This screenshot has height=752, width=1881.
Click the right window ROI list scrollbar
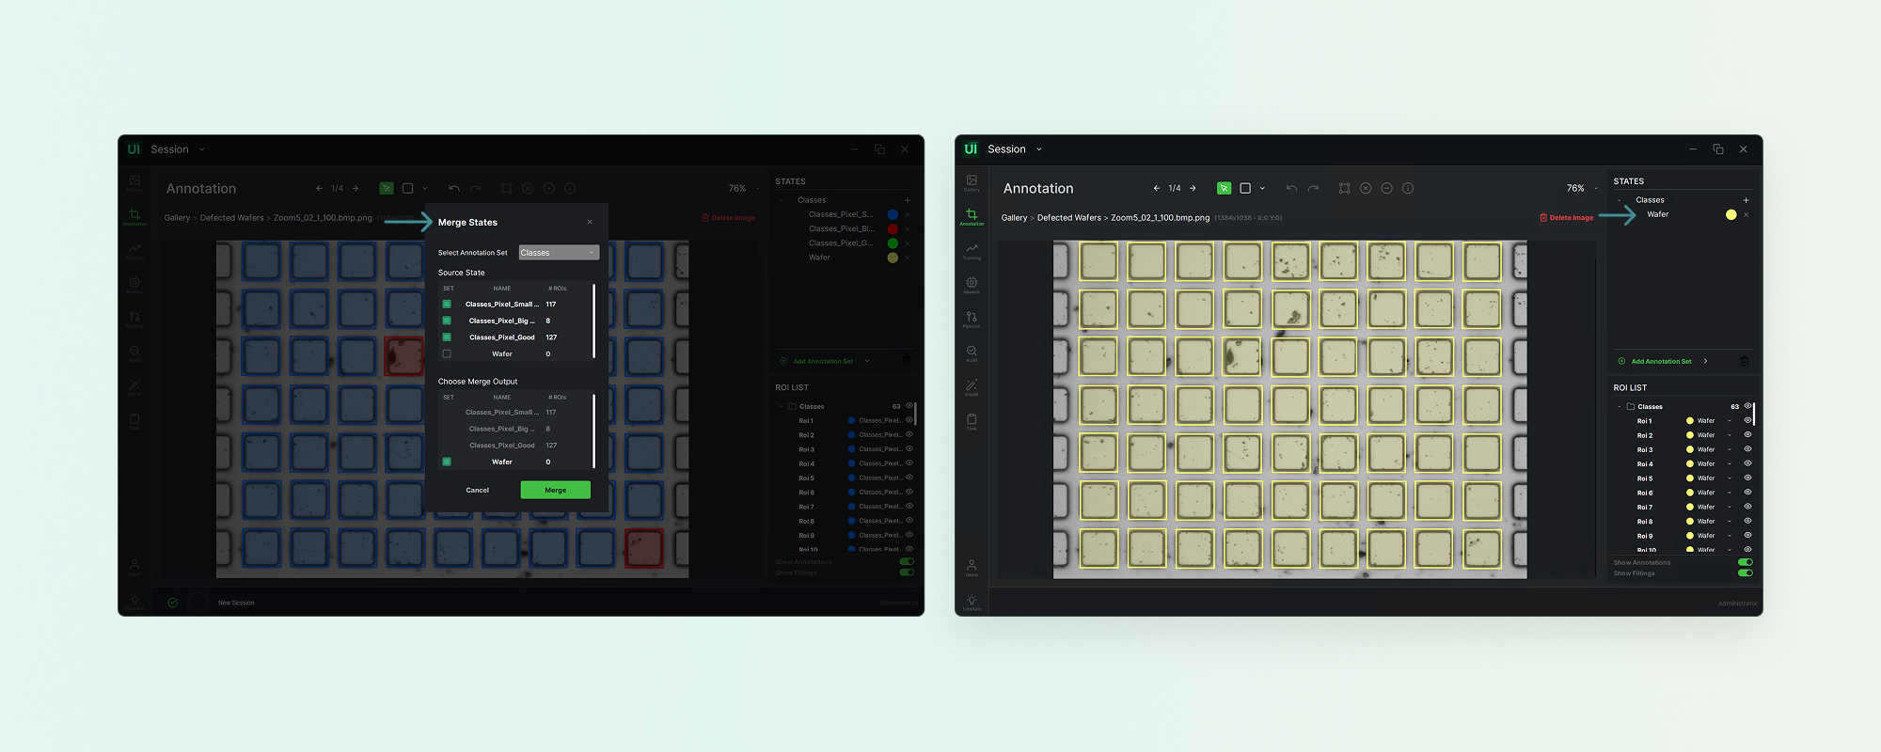coord(1754,414)
